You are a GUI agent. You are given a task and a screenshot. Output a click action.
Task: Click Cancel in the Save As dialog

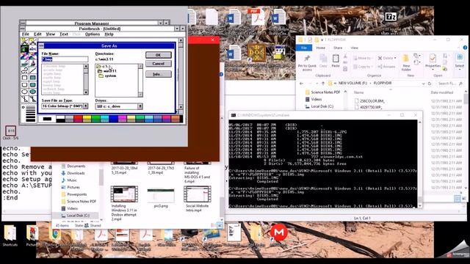pos(159,64)
